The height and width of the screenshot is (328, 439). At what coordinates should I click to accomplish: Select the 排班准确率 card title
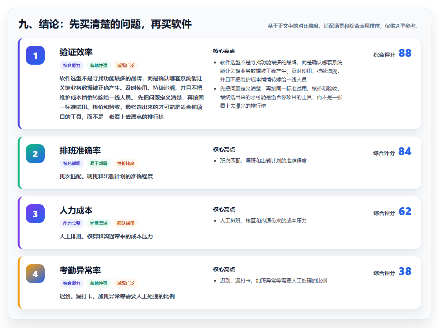coord(80,150)
